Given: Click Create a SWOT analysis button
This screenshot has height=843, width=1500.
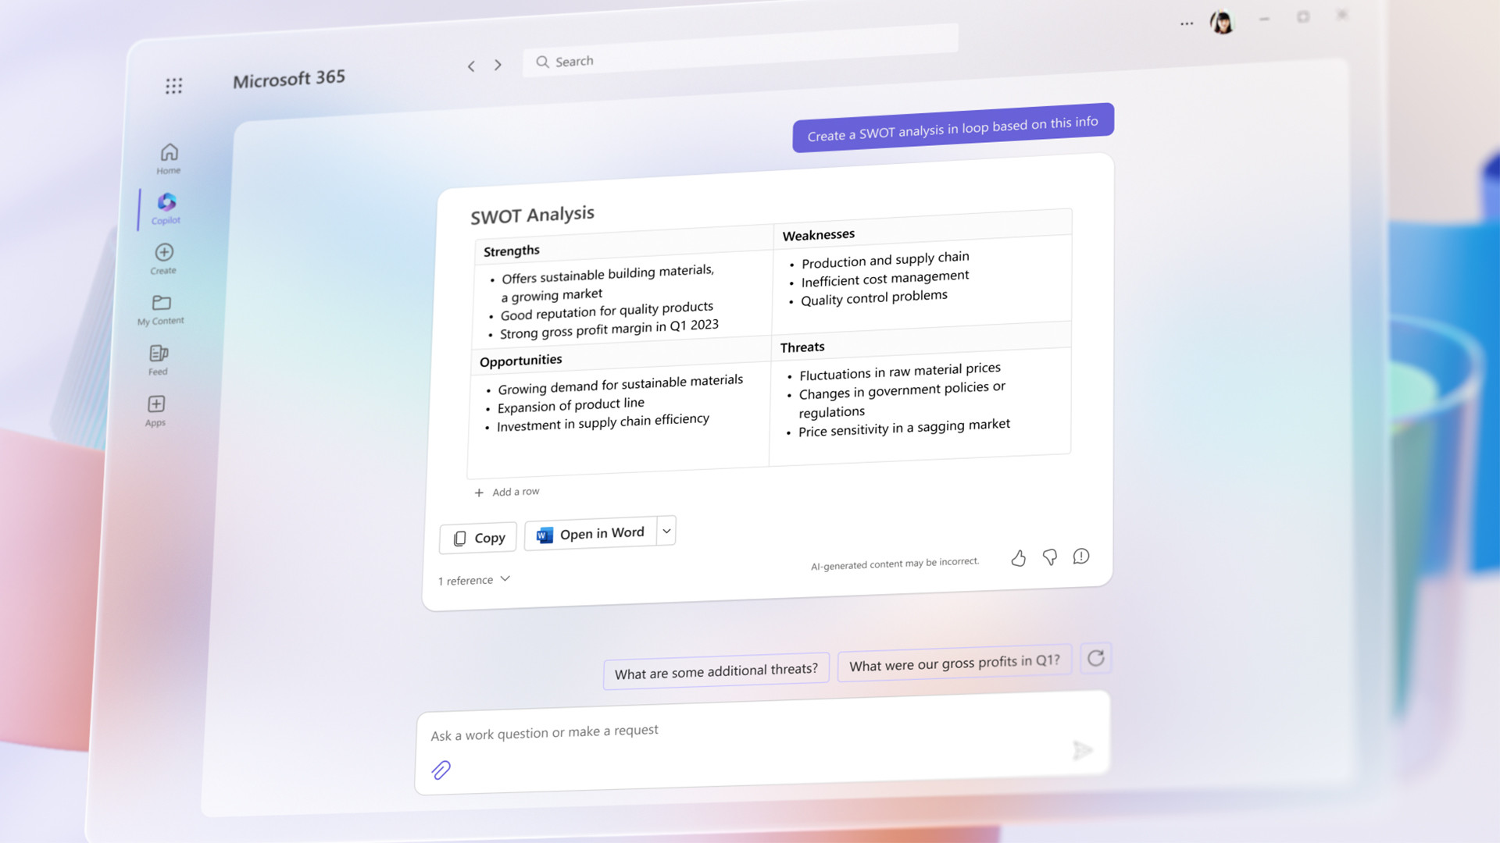Looking at the screenshot, I should [x=952, y=122].
